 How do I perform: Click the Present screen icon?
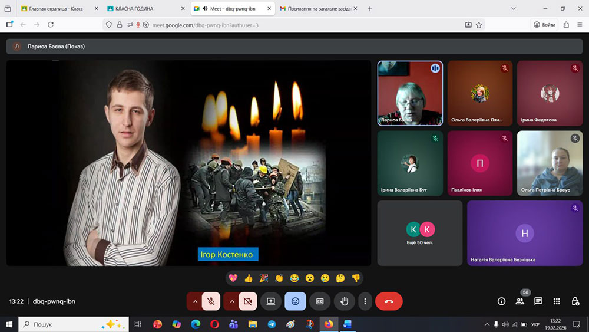coord(271,301)
